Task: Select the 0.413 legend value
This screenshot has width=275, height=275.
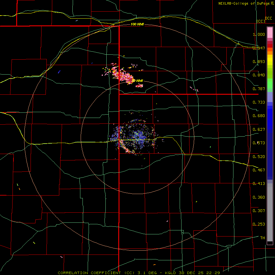Action: point(259,184)
